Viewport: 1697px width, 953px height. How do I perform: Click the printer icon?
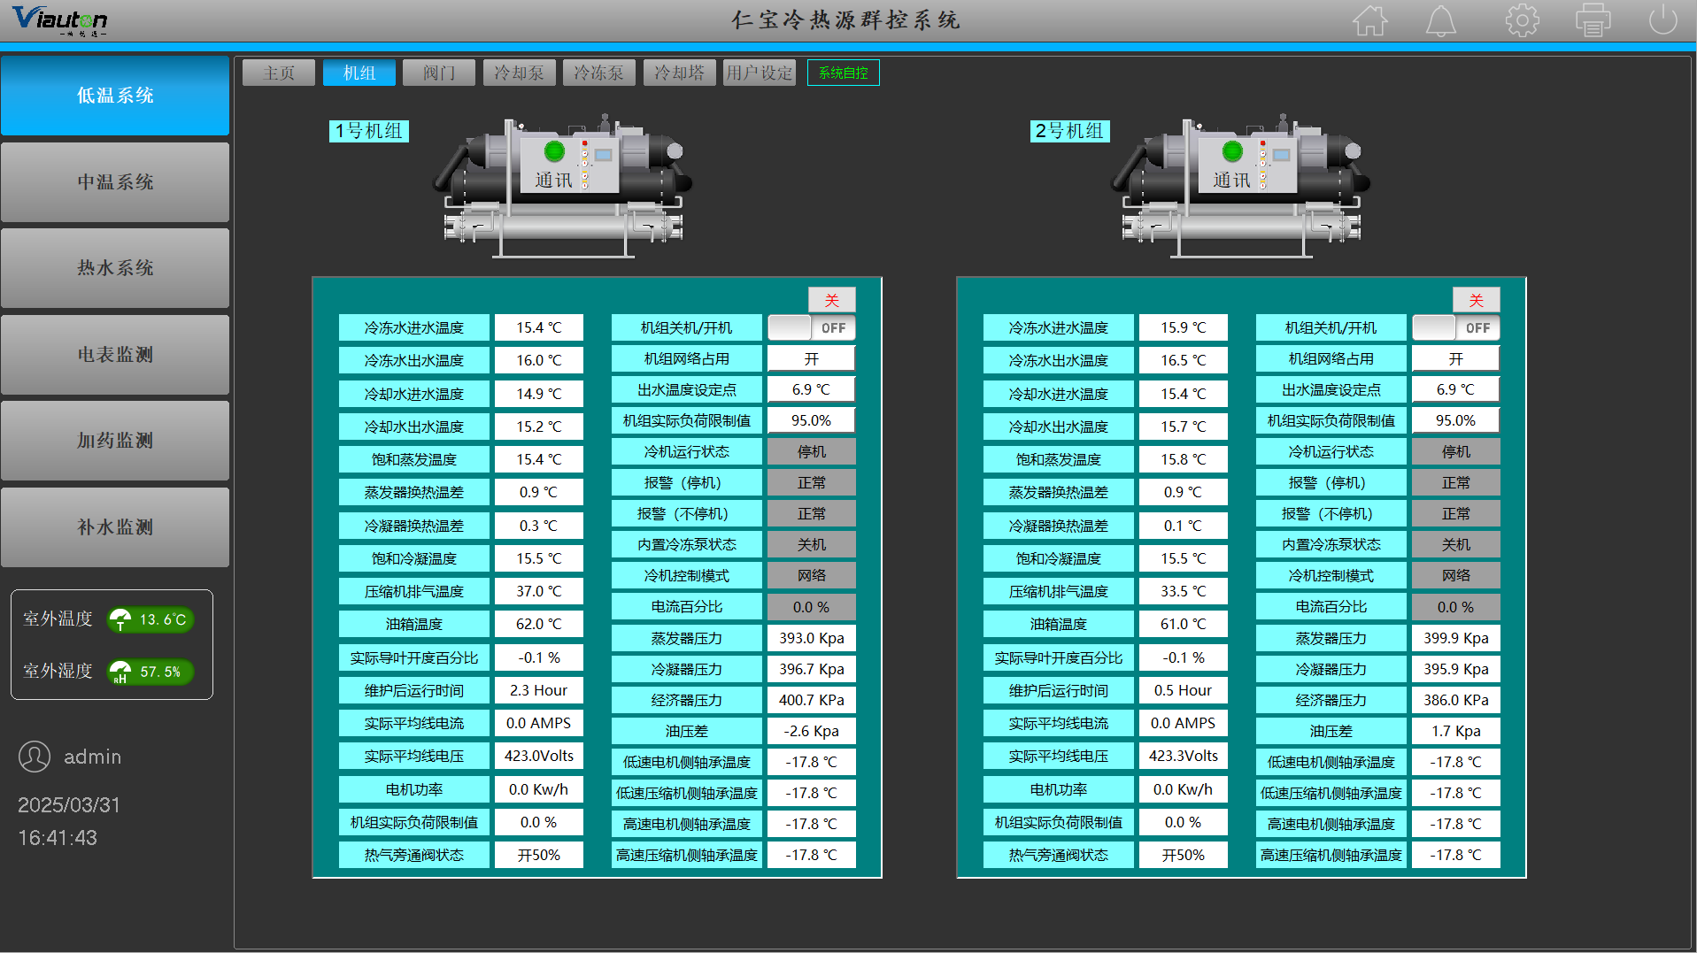click(x=1593, y=20)
